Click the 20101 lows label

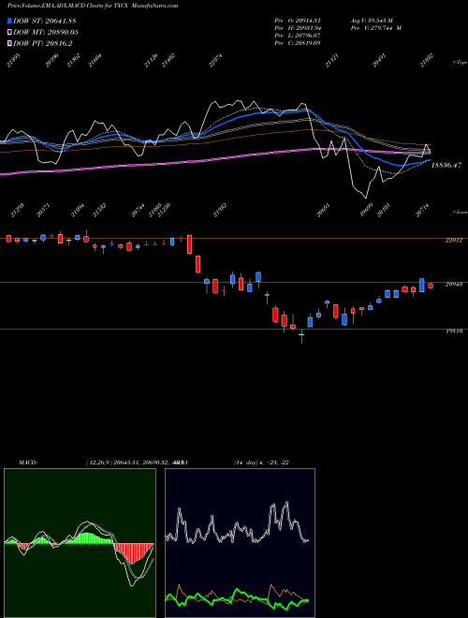click(384, 211)
